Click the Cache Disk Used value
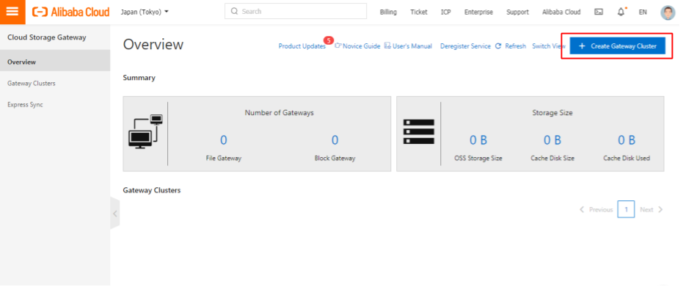Screen dimensions: 683x287 (x=627, y=139)
